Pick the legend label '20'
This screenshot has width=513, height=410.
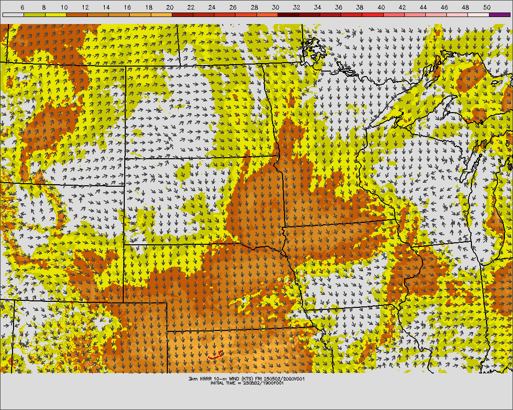(x=169, y=7)
